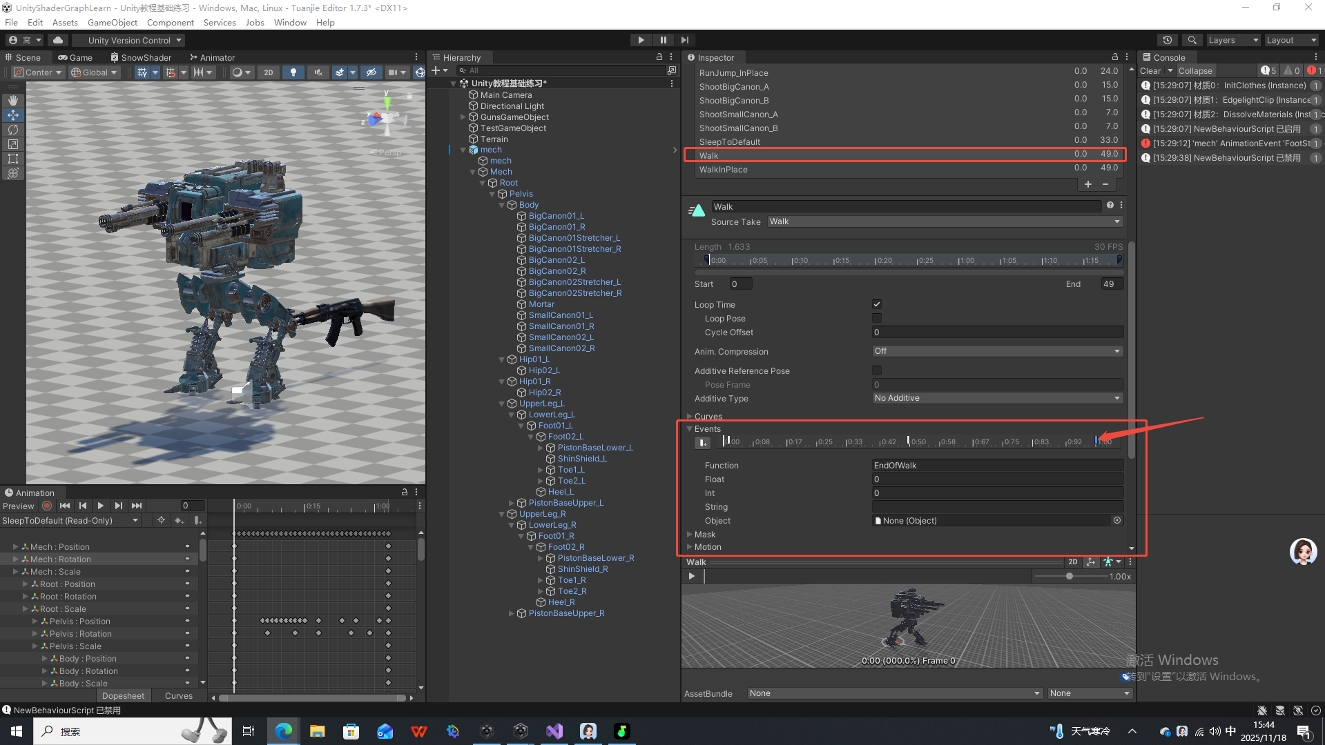Select the Hand view tool
The image size is (1325, 745).
(13, 101)
